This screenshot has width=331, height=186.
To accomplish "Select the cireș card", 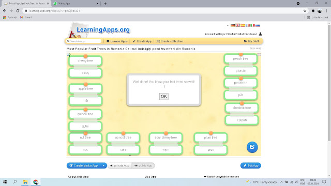I will tap(85, 73).
